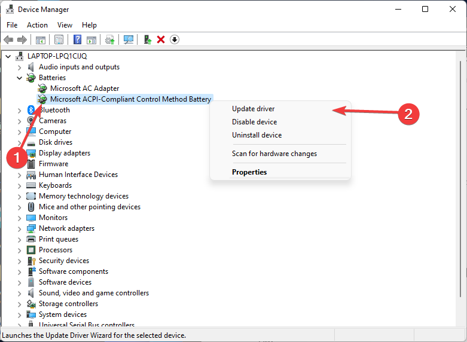
Task: Expand the Processors category arrow
Action: coord(19,250)
